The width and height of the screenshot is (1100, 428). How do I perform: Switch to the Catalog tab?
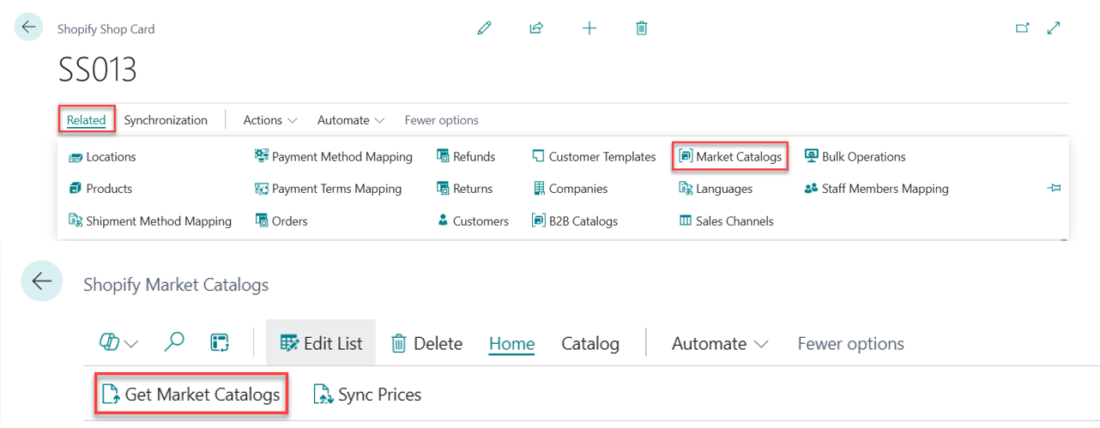tap(589, 344)
